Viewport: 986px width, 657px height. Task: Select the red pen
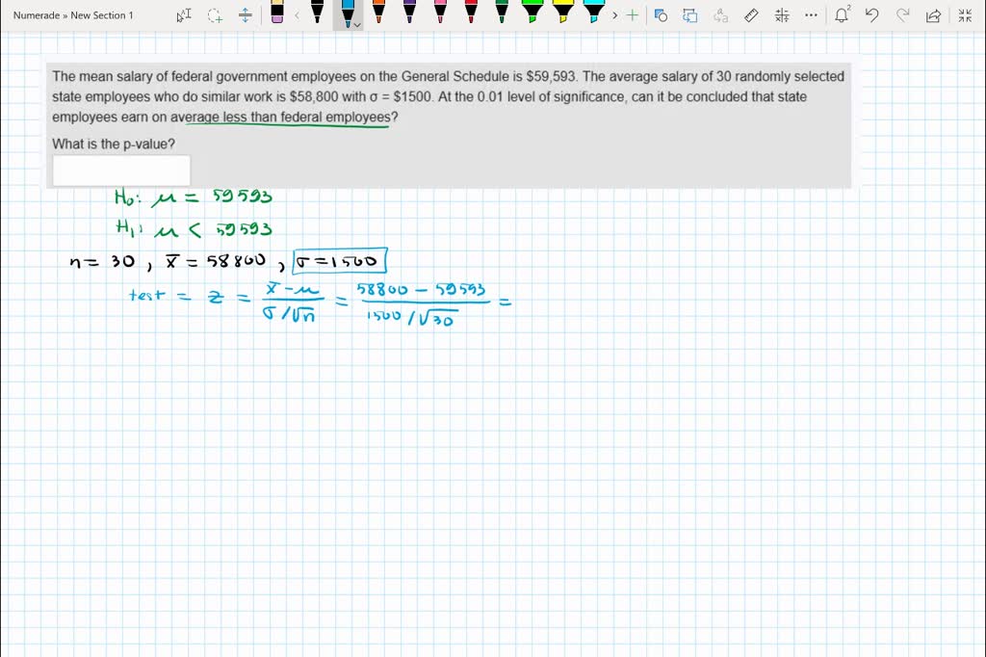click(x=470, y=13)
